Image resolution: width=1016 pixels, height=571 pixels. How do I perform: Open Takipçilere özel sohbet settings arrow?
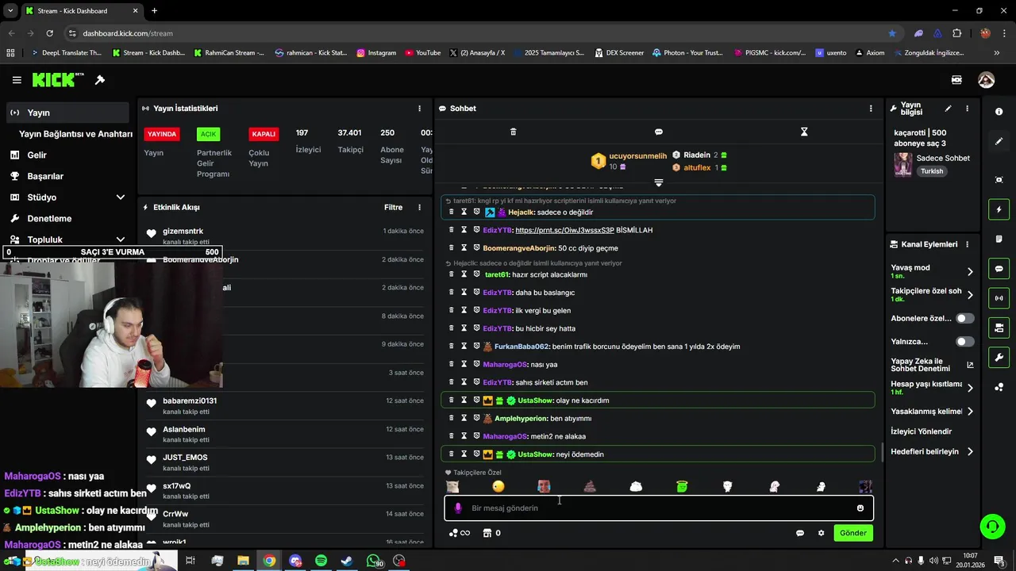pos(970,295)
